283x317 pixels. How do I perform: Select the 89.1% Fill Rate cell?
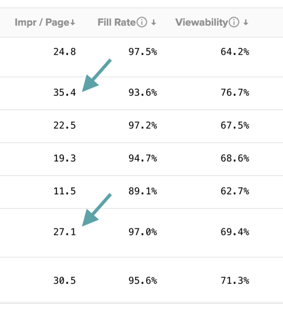click(143, 191)
